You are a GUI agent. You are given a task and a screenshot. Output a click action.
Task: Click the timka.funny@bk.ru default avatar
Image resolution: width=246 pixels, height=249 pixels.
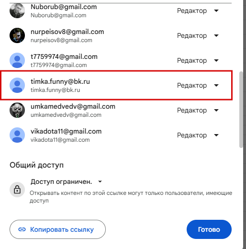17,85
